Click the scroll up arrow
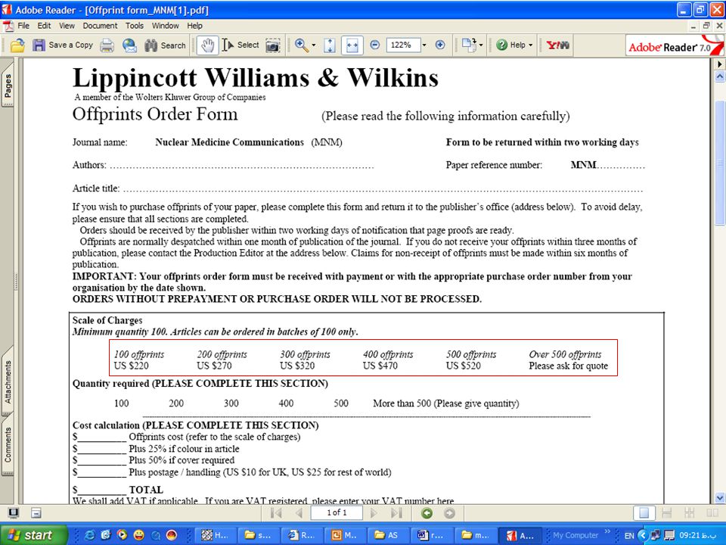Image resolution: width=726 pixels, height=545 pixels. 720,77
